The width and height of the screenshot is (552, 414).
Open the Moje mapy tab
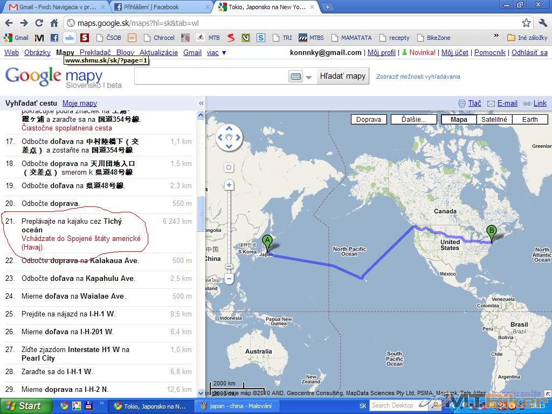pos(79,103)
